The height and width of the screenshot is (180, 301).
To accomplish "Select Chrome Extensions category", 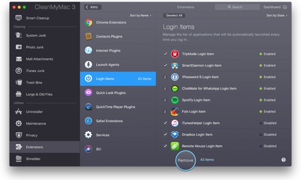I will click(118, 22).
